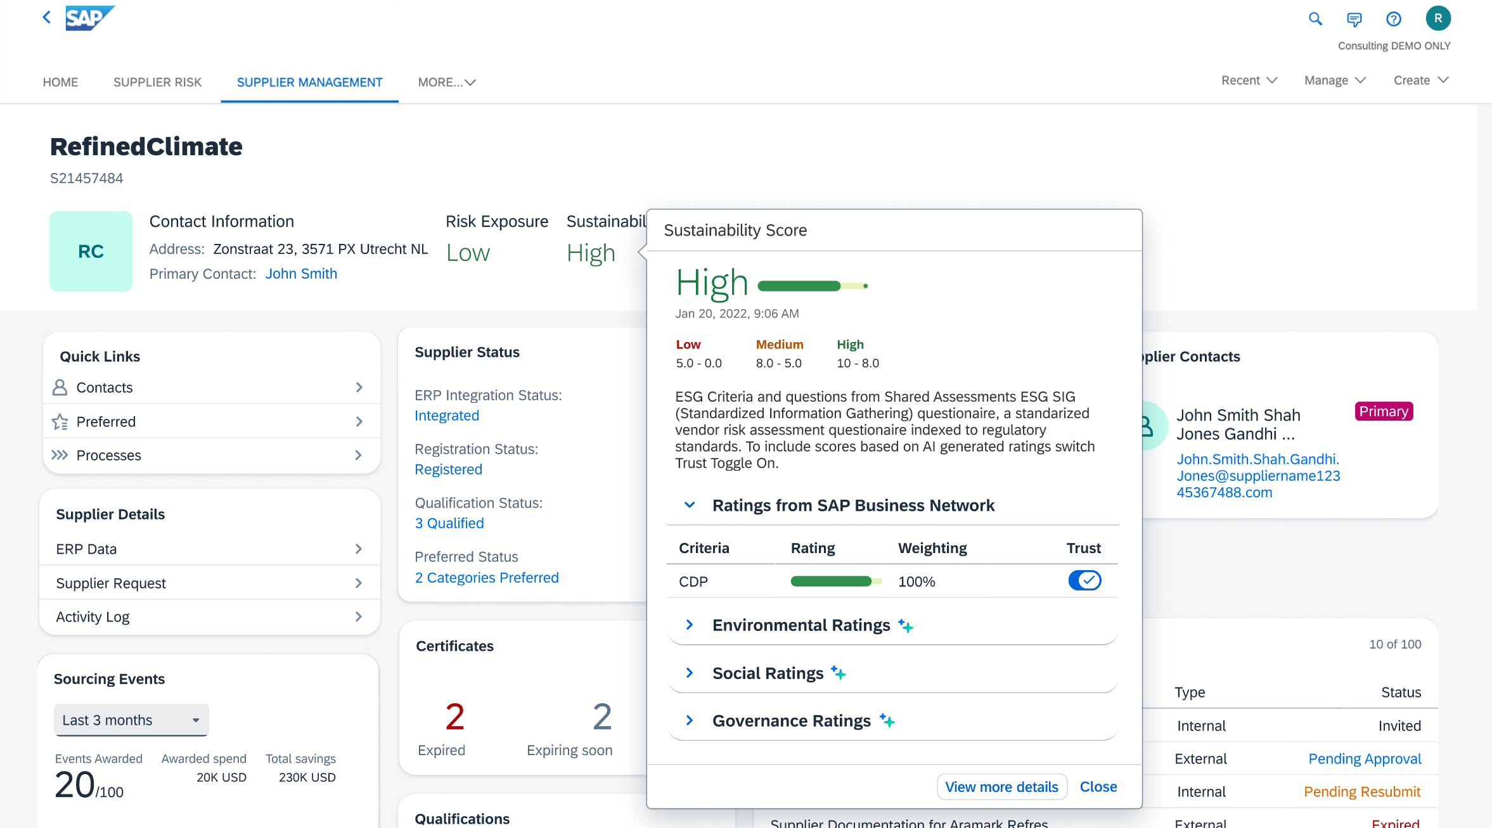Click the Primary contact badge
The width and height of the screenshot is (1492, 828).
(1384, 412)
